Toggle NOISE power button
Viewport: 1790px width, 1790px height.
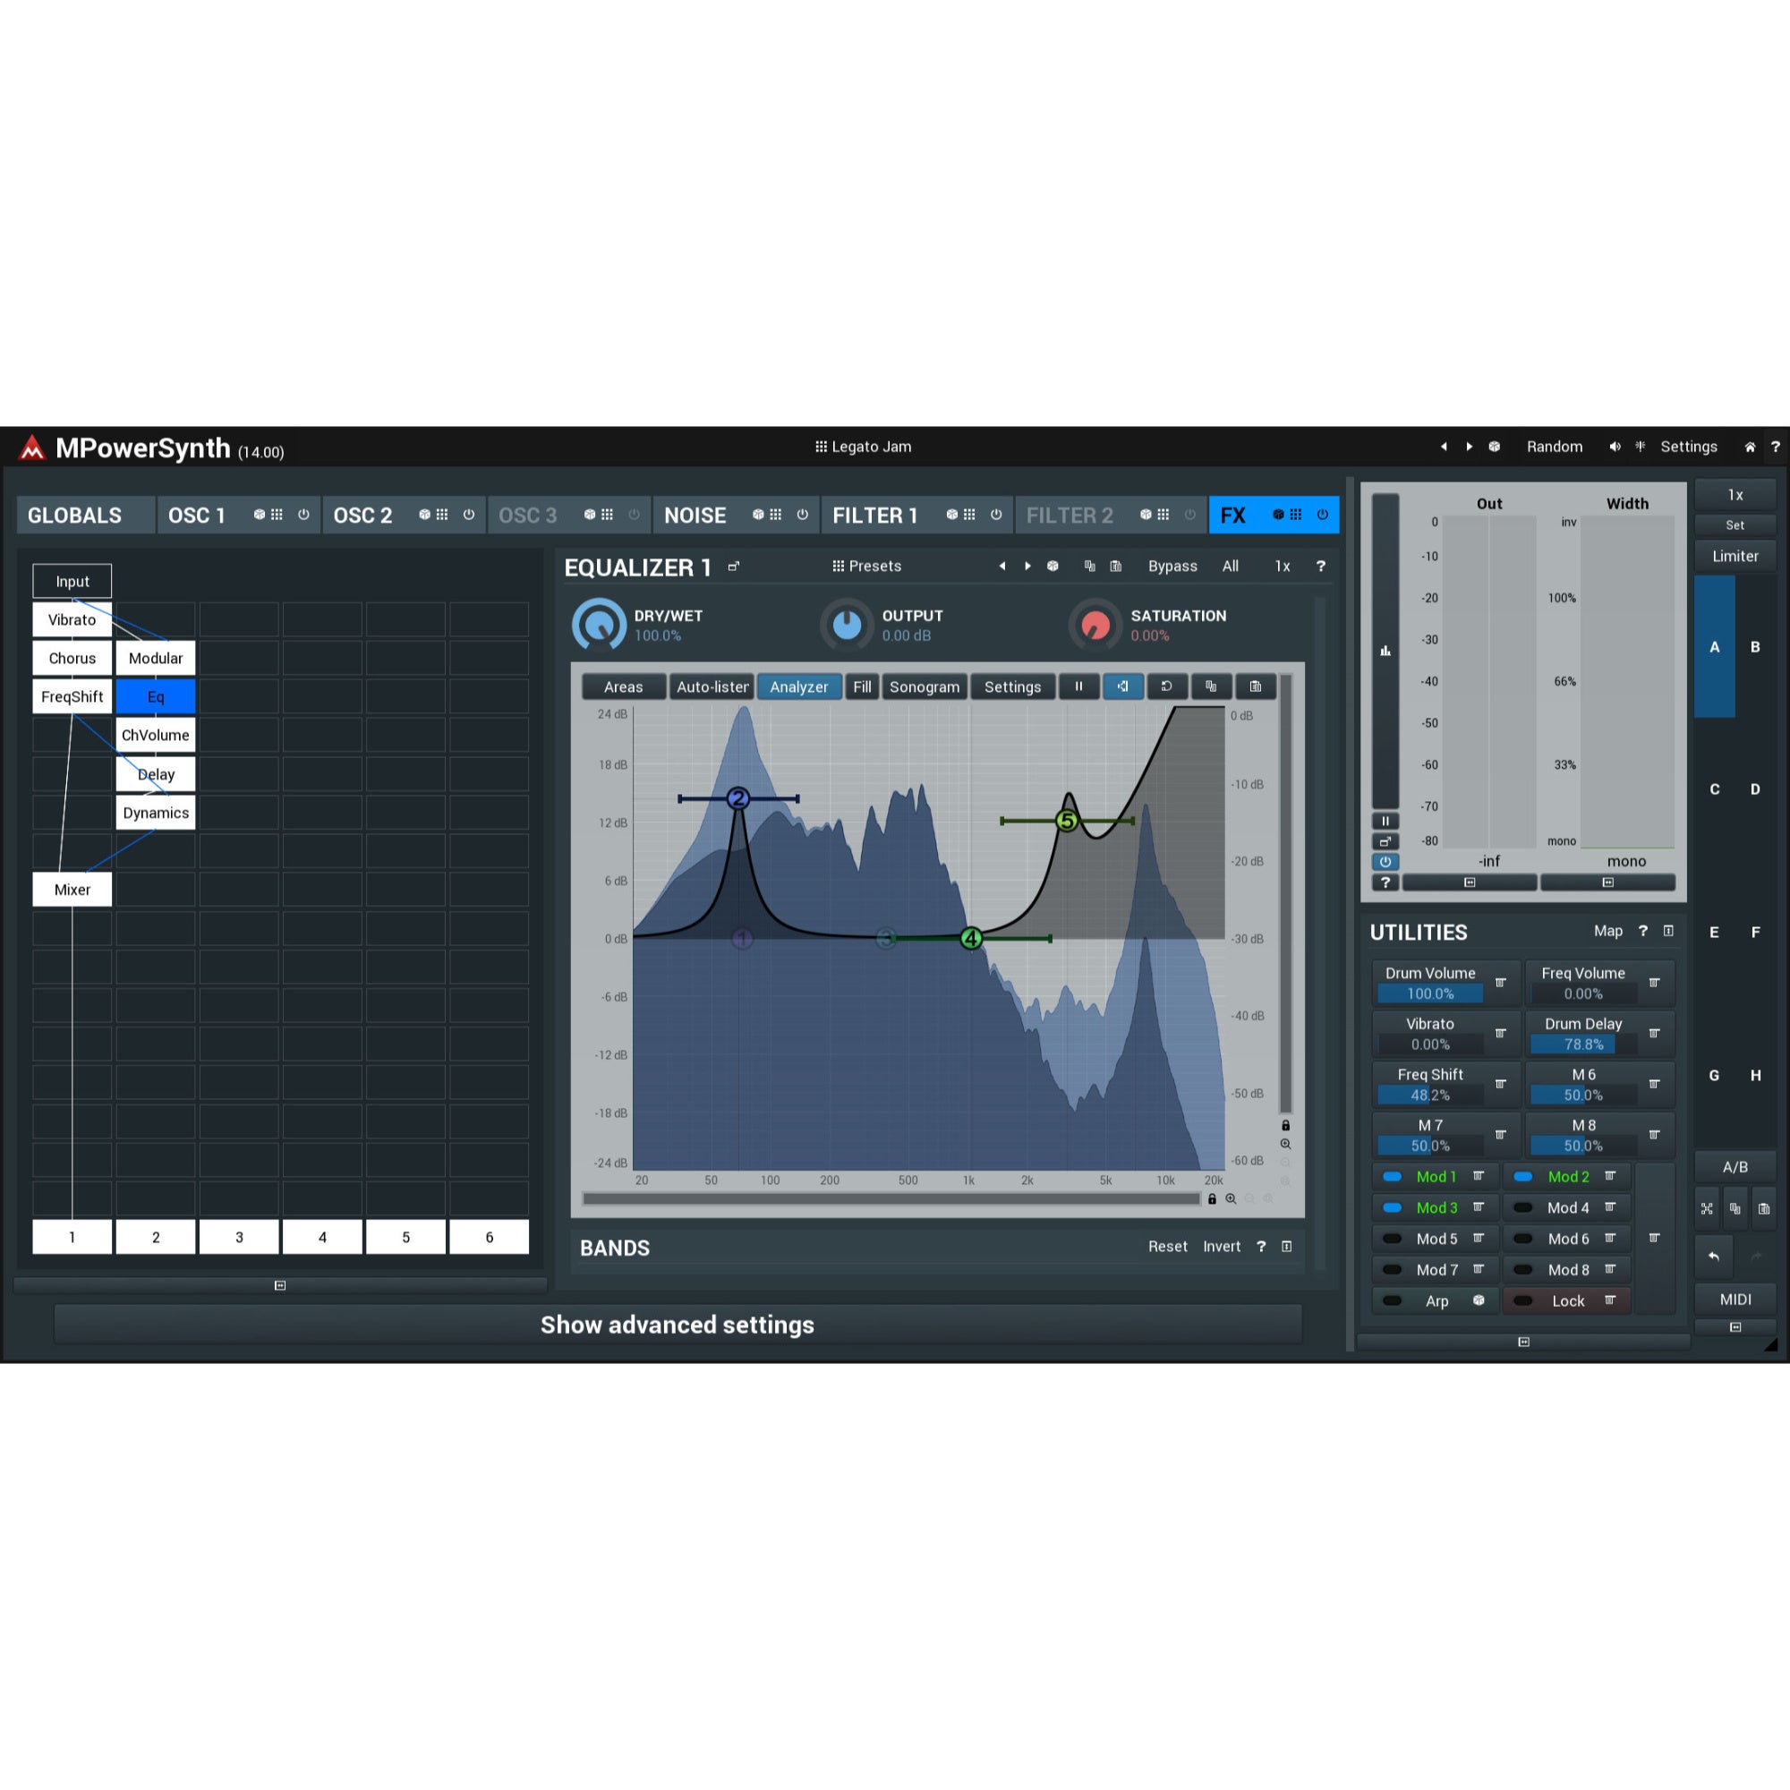802,515
